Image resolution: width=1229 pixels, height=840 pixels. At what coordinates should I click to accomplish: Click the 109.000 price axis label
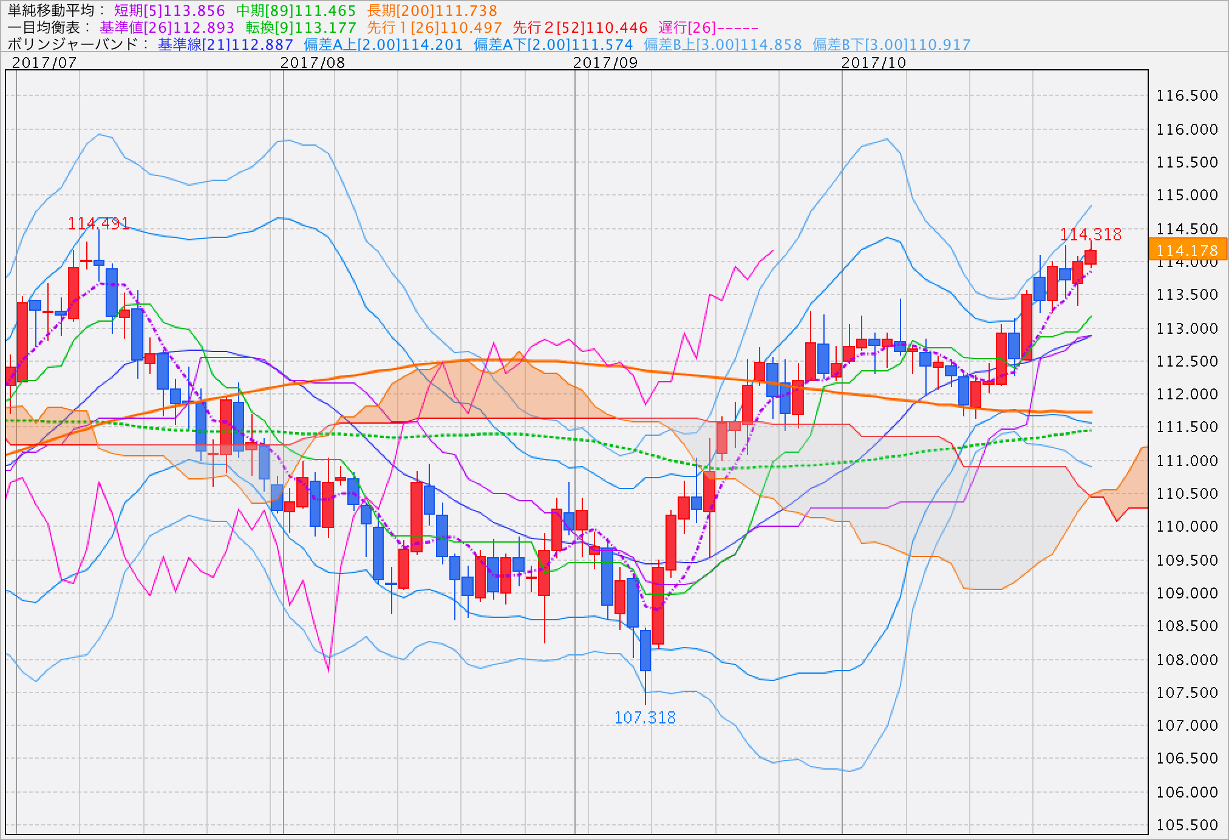(x=1187, y=593)
